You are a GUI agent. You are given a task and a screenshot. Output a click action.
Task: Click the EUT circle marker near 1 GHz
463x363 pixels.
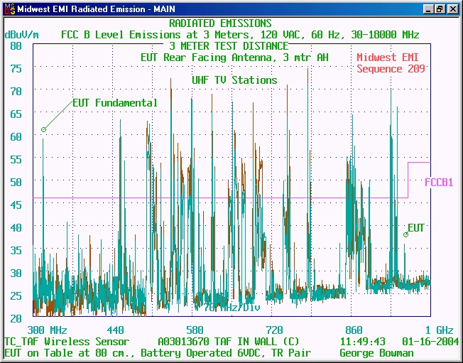click(x=406, y=234)
